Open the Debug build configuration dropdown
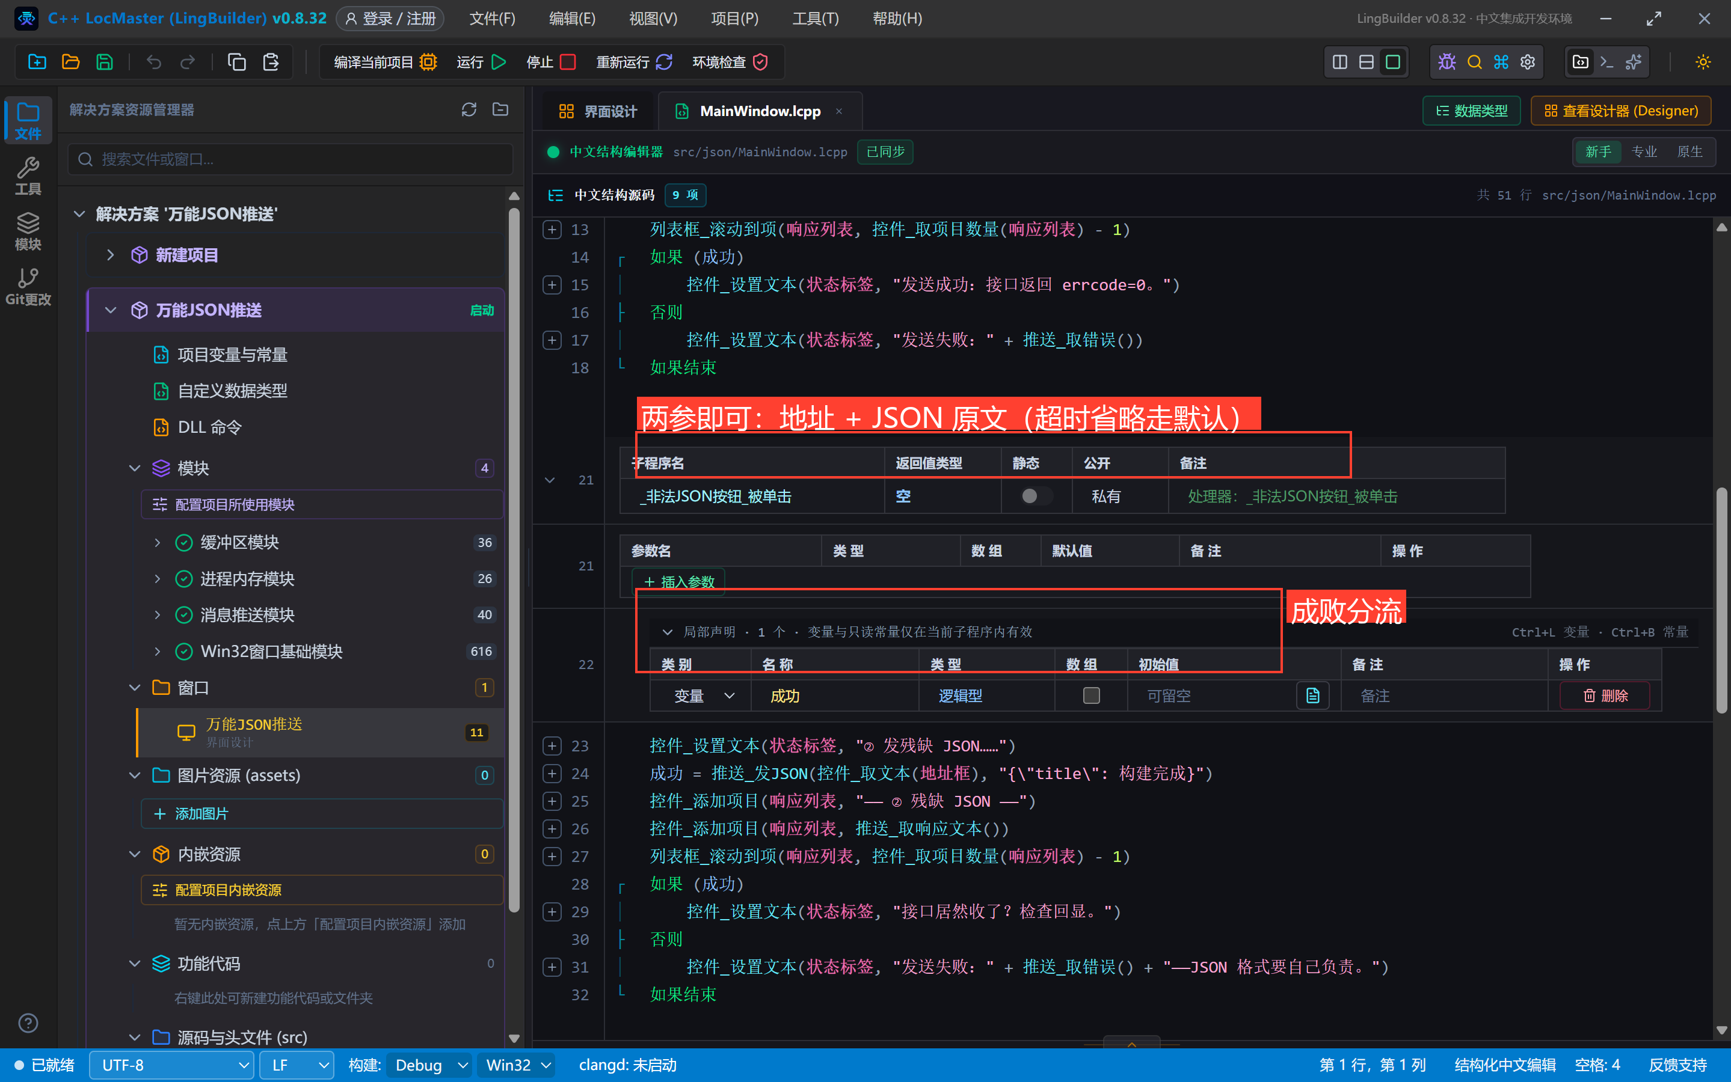1731x1082 pixels. [x=429, y=1065]
